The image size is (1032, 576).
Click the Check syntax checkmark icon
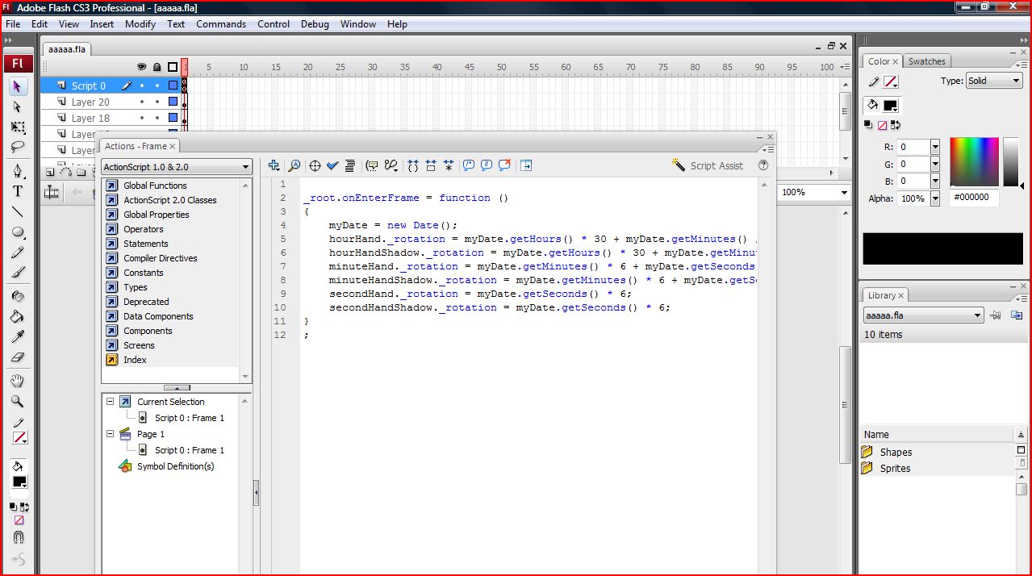pyautogui.click(x=332, y=165)
